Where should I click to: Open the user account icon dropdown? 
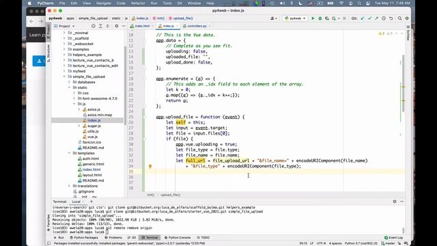pyautogui.click(x=273, y=18)
